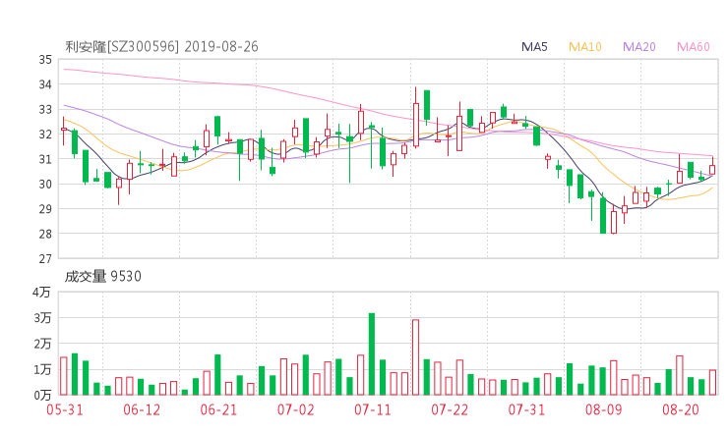Image resolution: width=728 pixels, height=432 pixels.
Task: Click the MA5 legend label
Action: tap(534, 47)
